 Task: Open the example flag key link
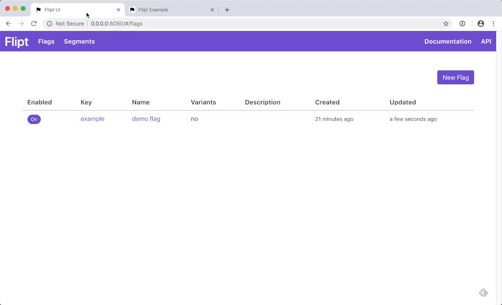point(93,119)
